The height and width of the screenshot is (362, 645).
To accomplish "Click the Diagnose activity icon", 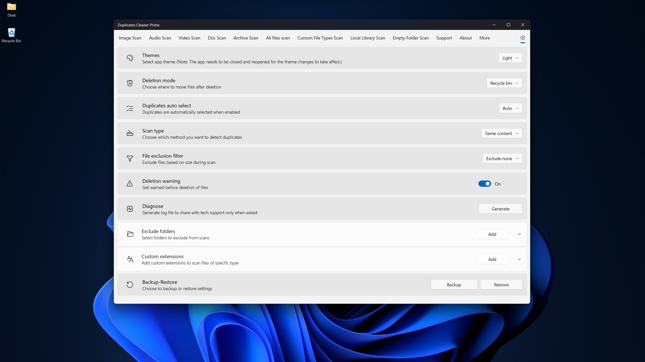I will tap(130, 209).
